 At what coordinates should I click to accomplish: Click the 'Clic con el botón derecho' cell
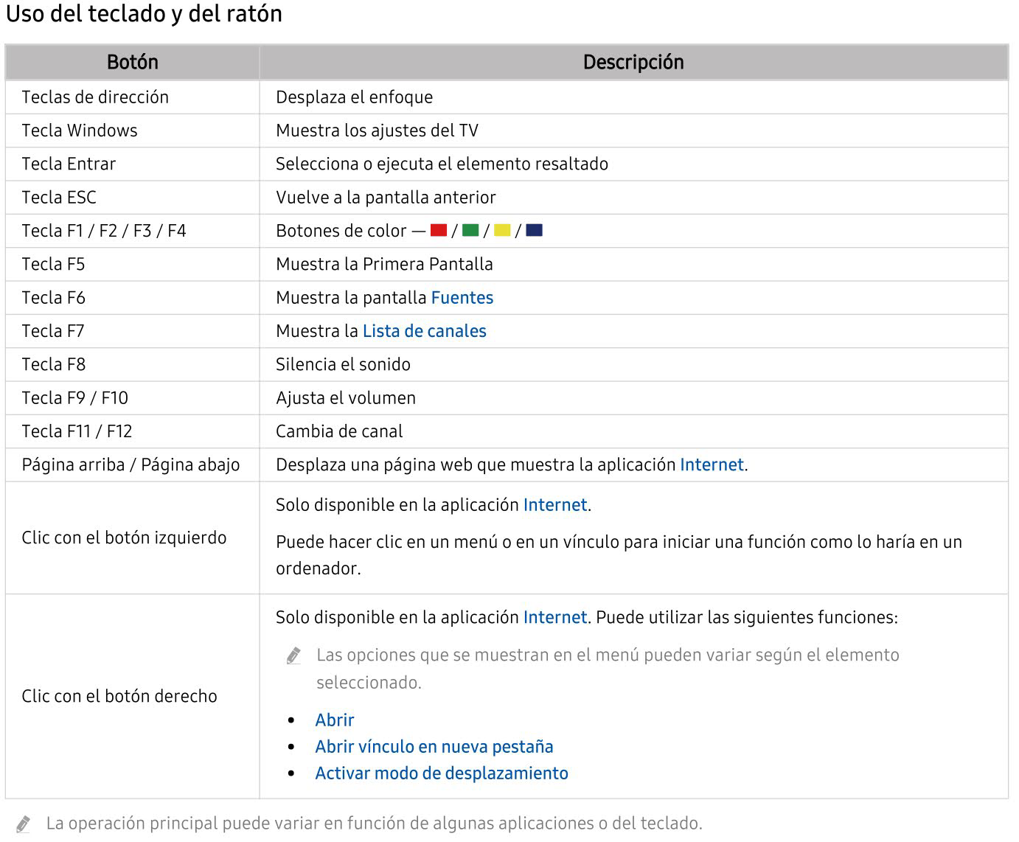click(119, 696)
